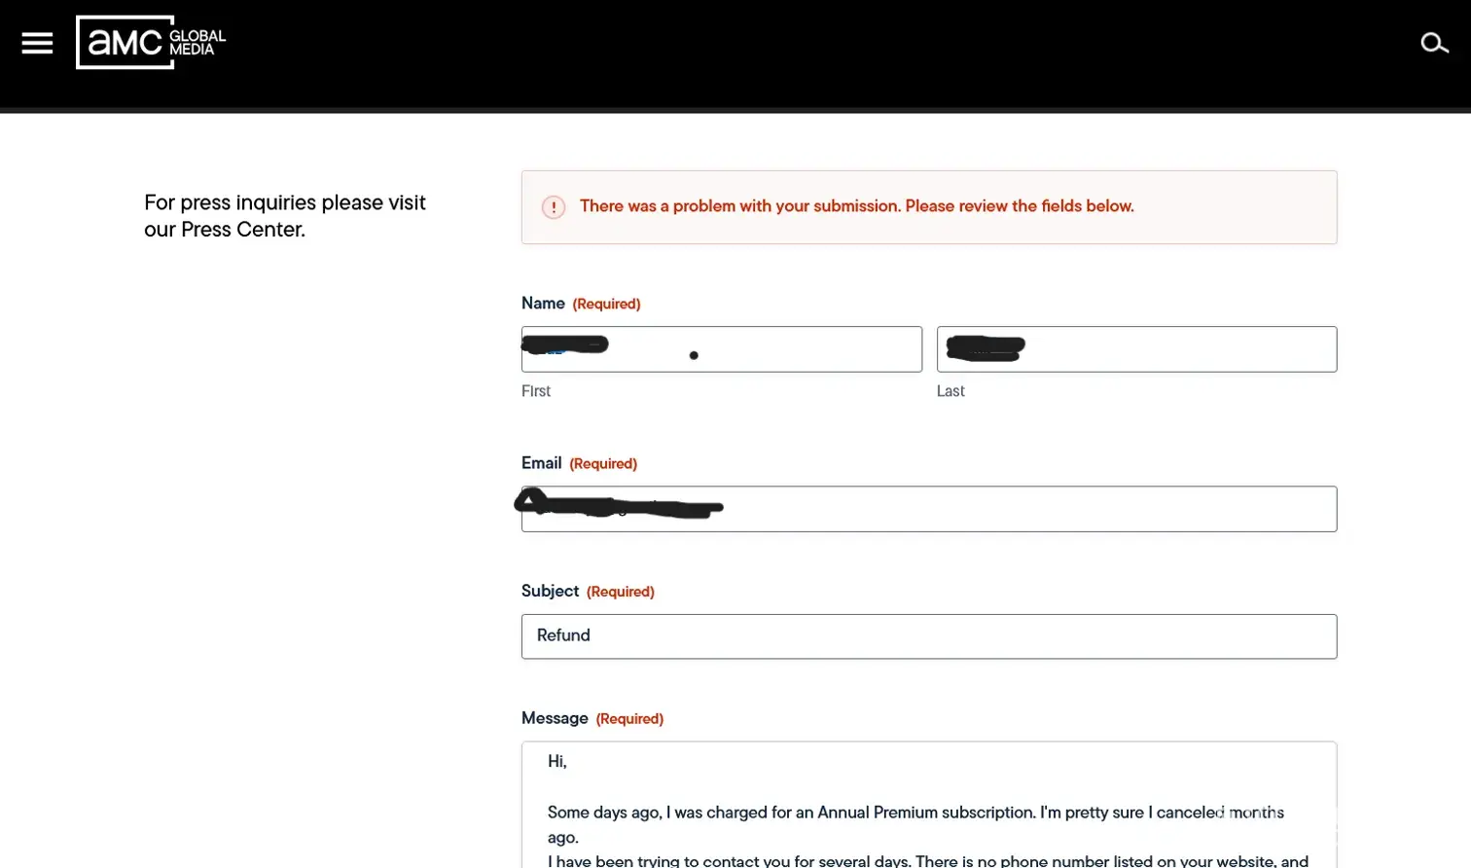Click the Email field label
This screenshot has width=1471, height=868.
coord(541,463)
